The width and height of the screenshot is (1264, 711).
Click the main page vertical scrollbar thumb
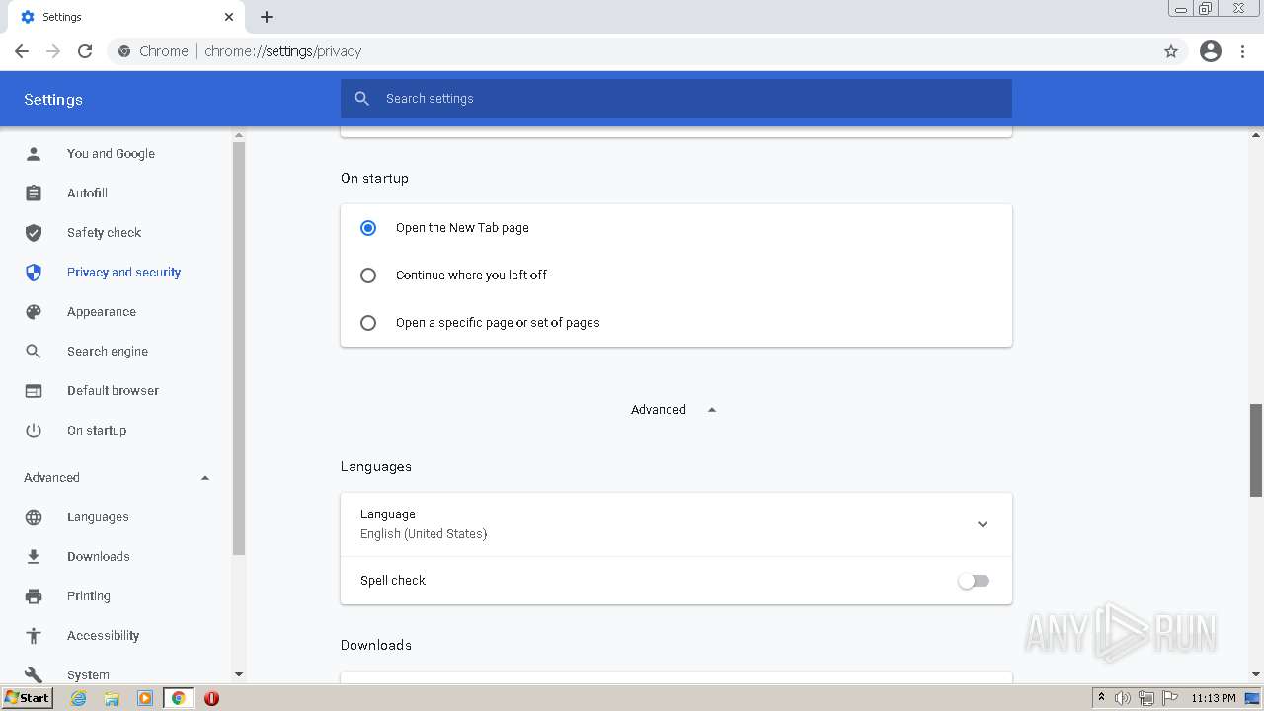point(1256,449)
